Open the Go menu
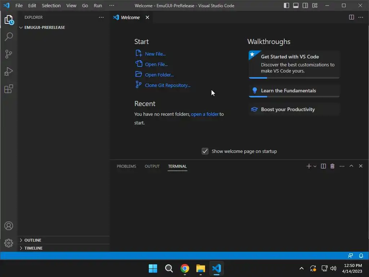The image size is (369, 277). [x=85, y=5]
